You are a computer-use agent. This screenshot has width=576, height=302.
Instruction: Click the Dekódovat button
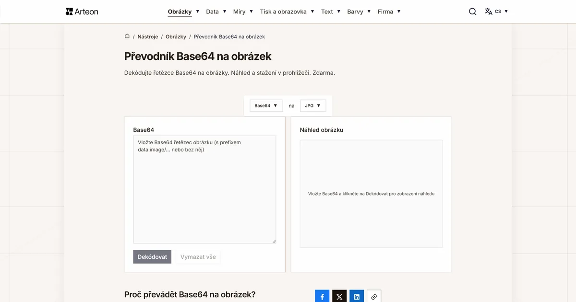pos(152,257)
